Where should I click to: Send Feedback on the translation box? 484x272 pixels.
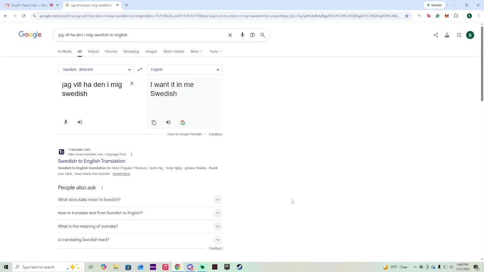(x=216, y=134)
